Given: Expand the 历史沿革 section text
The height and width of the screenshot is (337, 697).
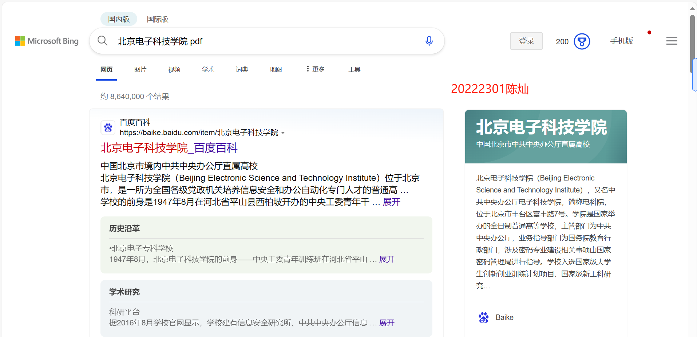Looking at the screenshot, I should (387, 259).
